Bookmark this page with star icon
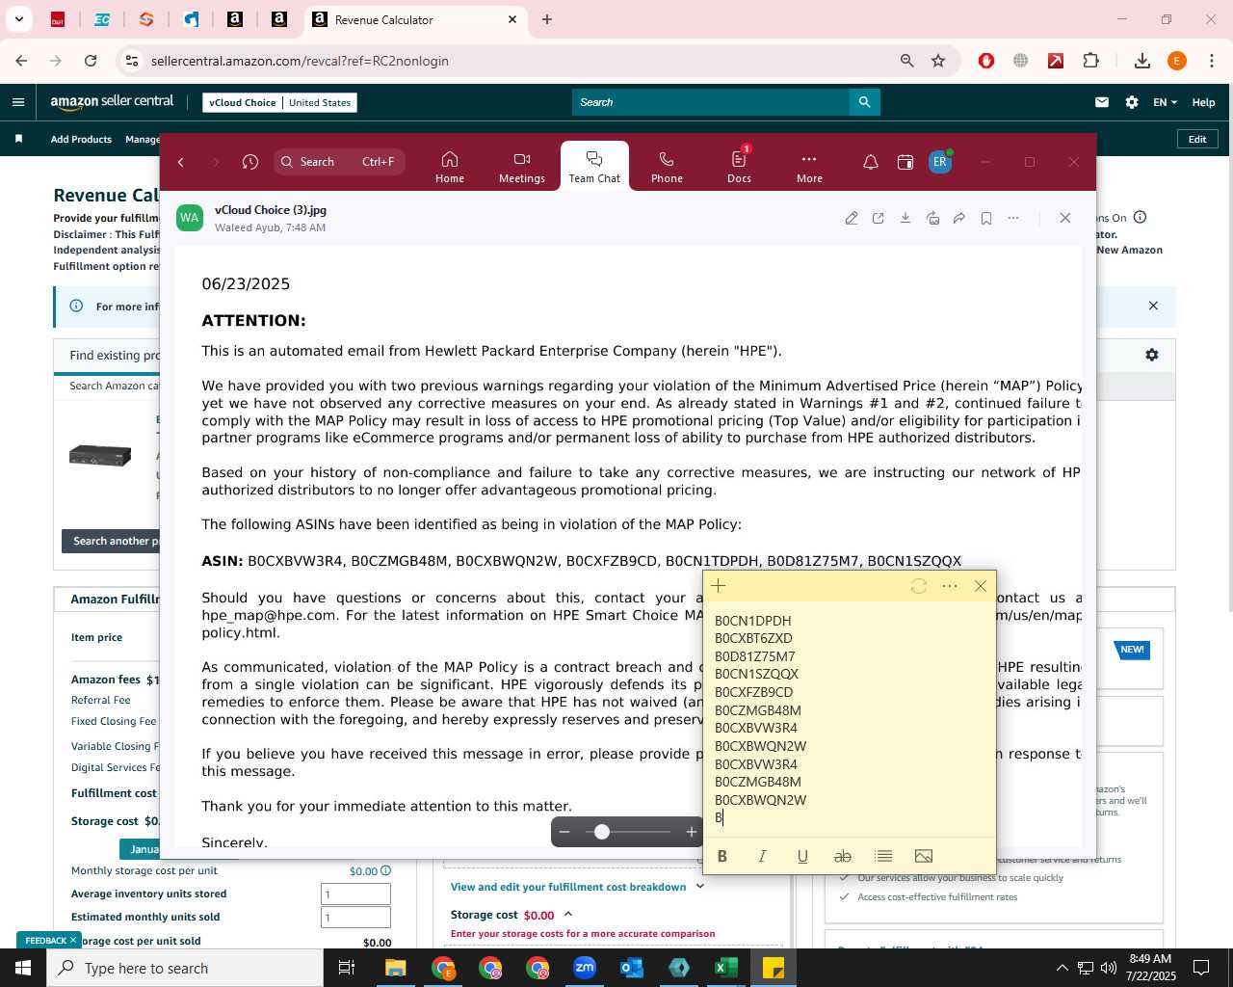1233x987 pixels. [938, 61]
